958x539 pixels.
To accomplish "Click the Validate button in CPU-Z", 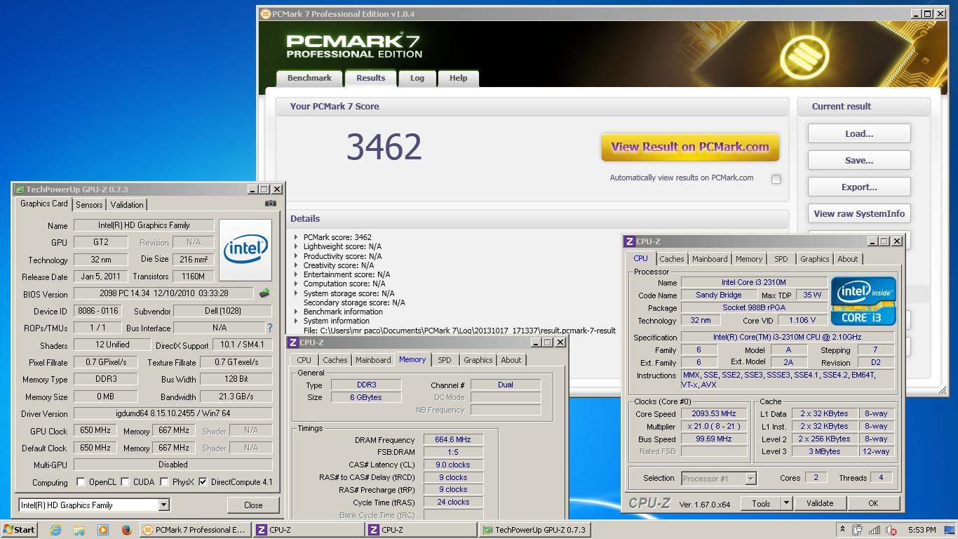I will (820, 503).
